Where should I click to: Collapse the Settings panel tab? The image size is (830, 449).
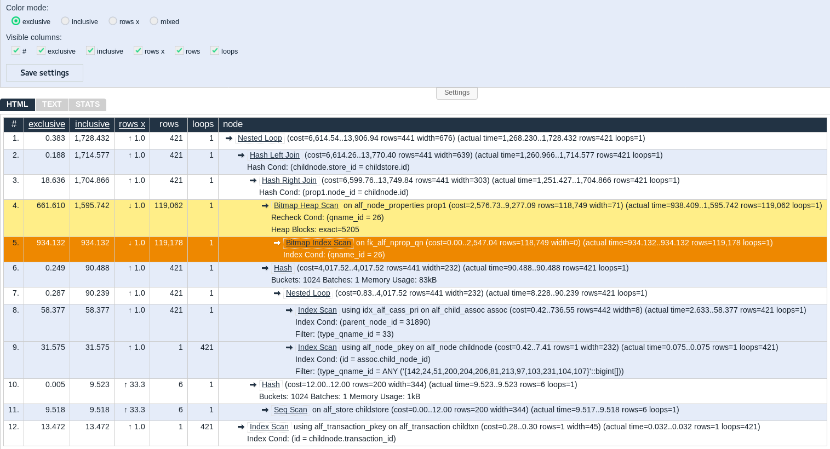[457, 93]
